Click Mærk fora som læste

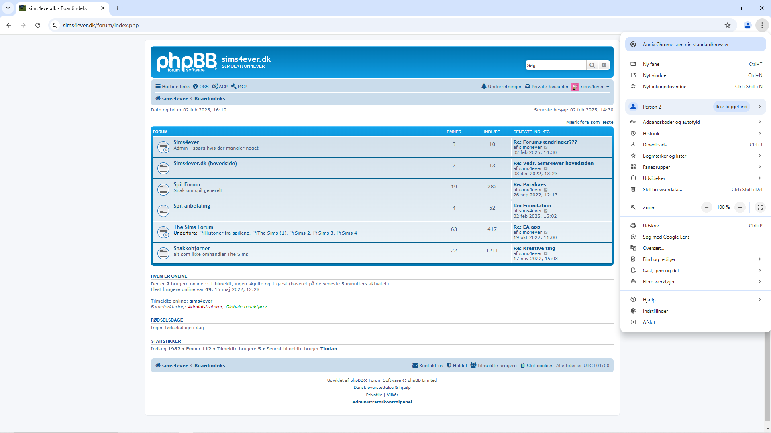(x=589, y=122)
